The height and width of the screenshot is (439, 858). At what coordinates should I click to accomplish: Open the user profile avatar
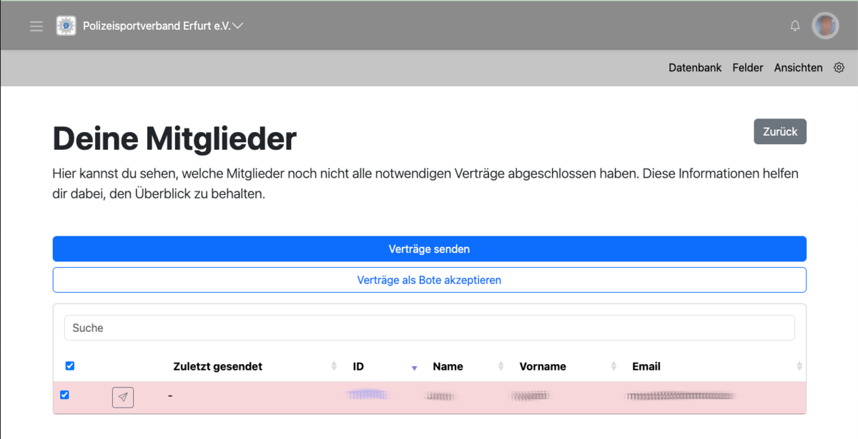point(825,26)
